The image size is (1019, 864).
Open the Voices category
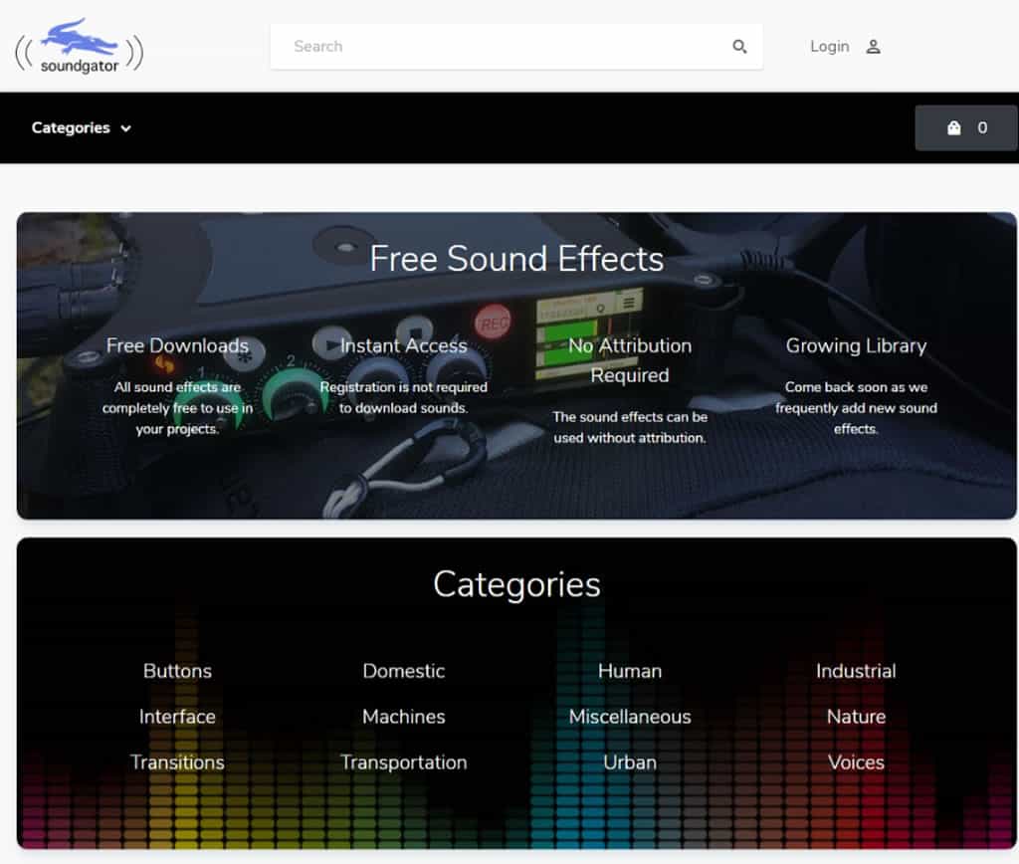pyautogui.click(x=856, y=762)
